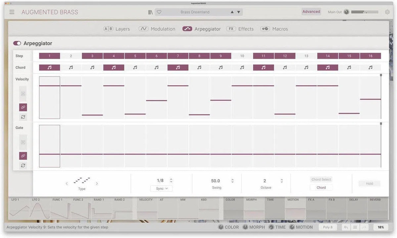Turn off the Arpeggiator power switch
397x238 pixels.
(17, 43)
